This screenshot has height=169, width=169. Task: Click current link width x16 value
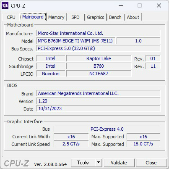pyautogui.click(x=71, y=137)
